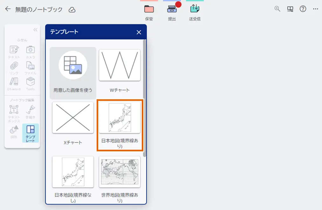The height and width of the screenshot is (210, 322).
Task: Open the Tools panel
Action: [30, 83]
